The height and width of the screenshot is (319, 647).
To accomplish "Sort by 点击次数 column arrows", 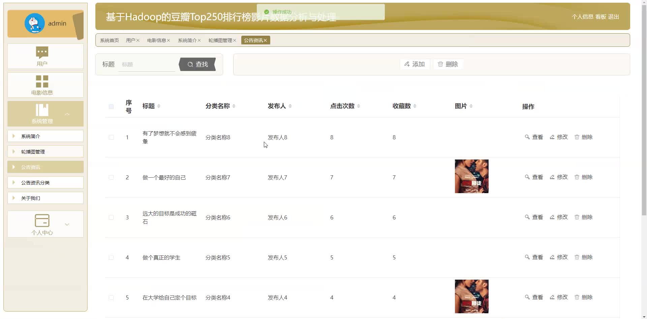I will 359,106.
